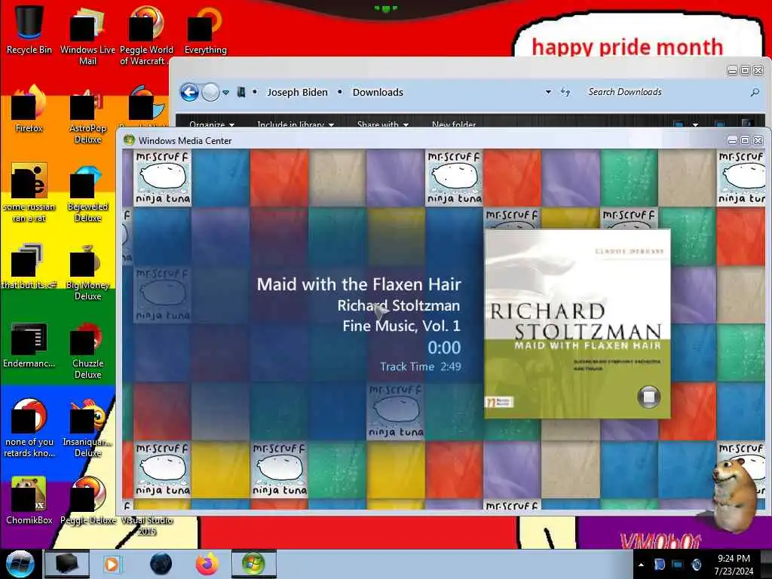Open the Organize menu in Explorer
This screenshot has height=579, width=772.
(211, 124)
